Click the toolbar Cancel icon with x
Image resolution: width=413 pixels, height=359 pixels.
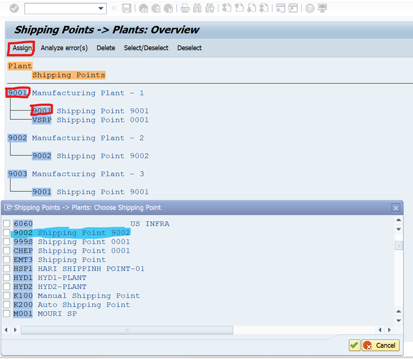click(x=168, y=8)
